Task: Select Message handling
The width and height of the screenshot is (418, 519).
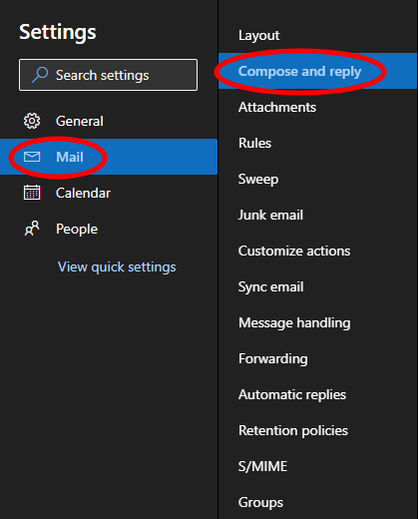Action: (317, 322)
